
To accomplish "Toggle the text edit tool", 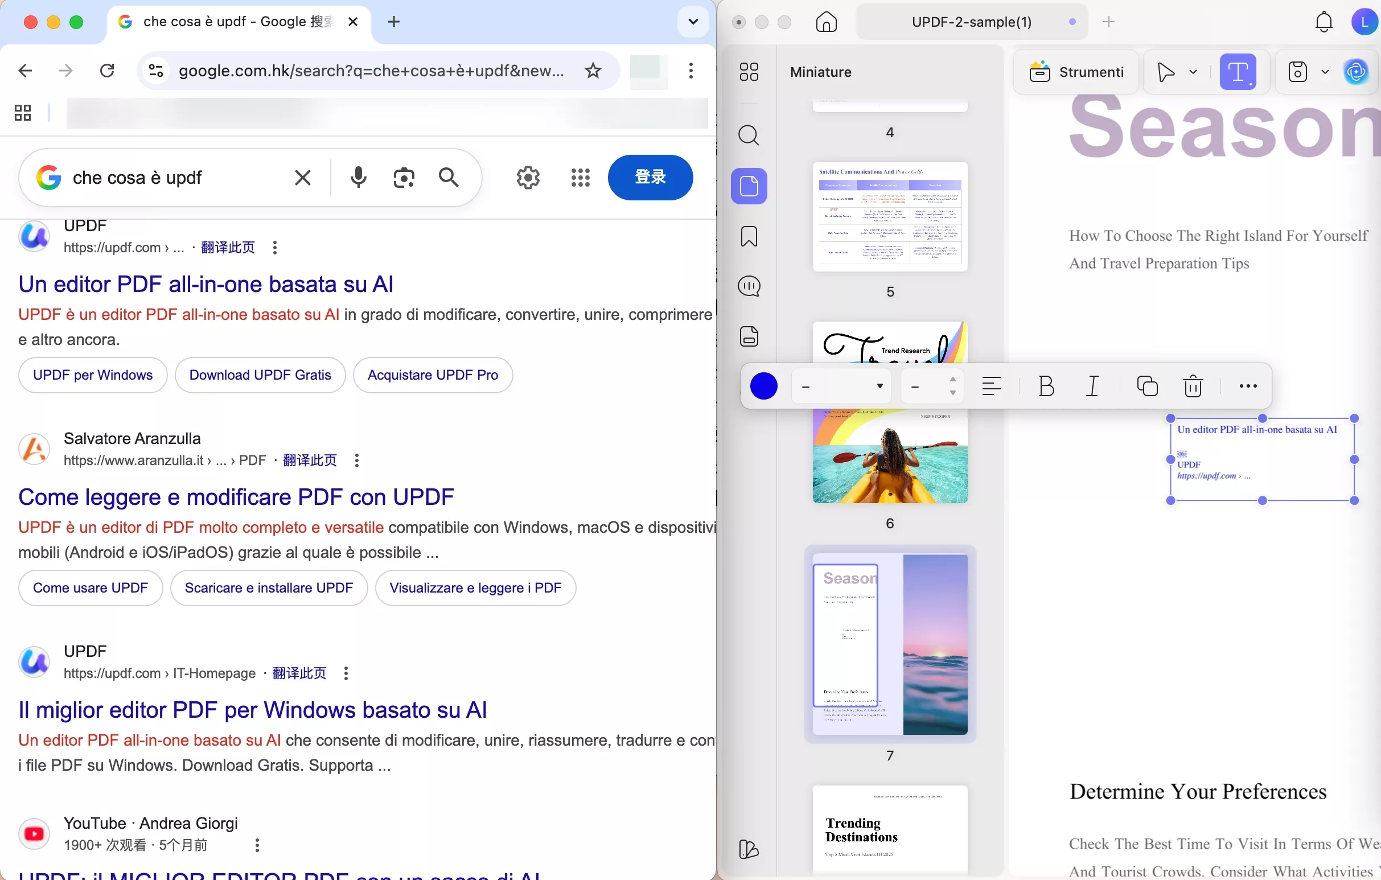I will [x=1238, y=72].
